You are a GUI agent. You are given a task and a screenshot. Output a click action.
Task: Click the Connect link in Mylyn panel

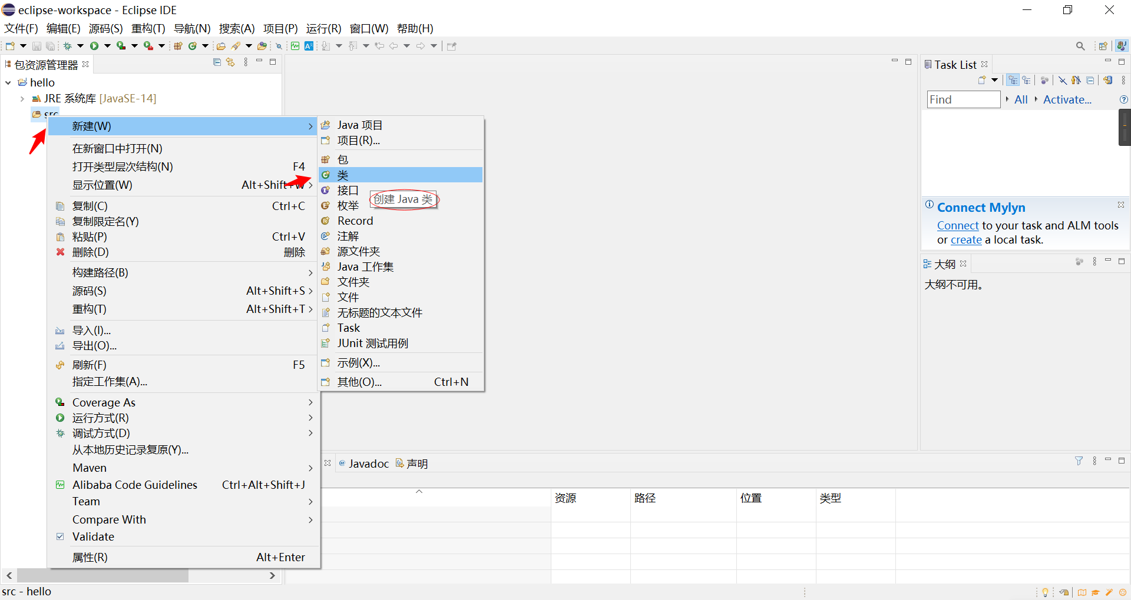[958, 225]
